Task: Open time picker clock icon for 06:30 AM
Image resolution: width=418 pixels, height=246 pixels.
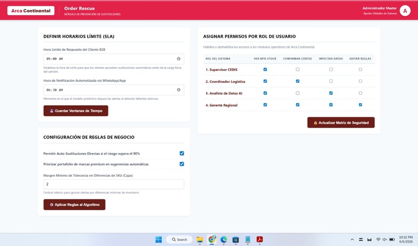Action: click(x=178, y=90)
